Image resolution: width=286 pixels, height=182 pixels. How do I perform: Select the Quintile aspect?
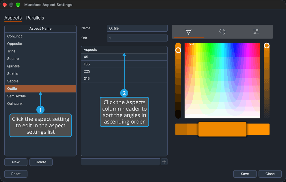(40, 66)
